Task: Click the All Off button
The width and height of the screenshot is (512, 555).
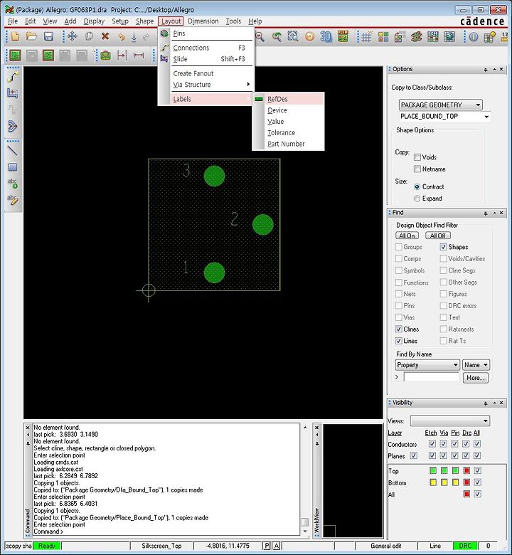Action: (x=438, y=236)
